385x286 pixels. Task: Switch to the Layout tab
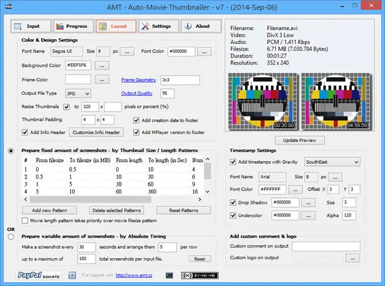(116, 26)
